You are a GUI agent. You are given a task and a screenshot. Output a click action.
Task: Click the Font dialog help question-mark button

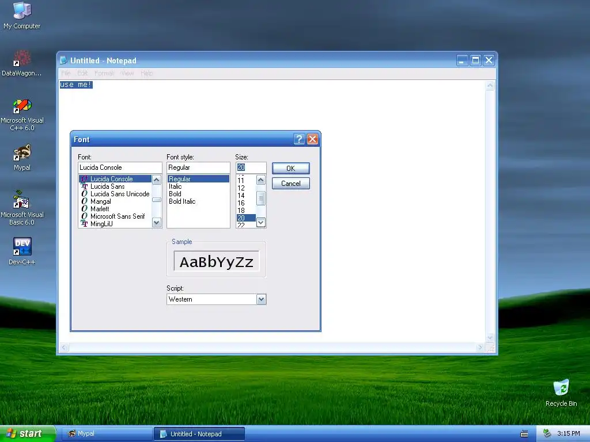tap(299, 139)
